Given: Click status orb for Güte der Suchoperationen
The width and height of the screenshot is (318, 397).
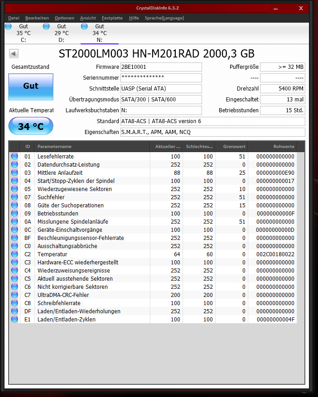Looking at the screenshot, I should pos(14,206).
